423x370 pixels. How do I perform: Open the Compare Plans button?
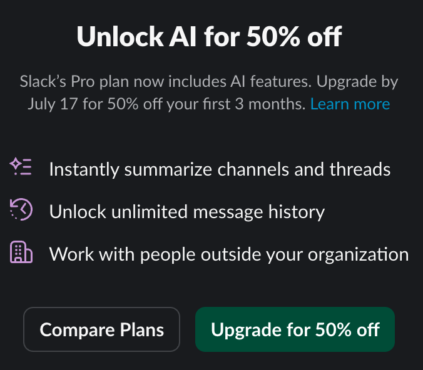[x=102, y=329]
